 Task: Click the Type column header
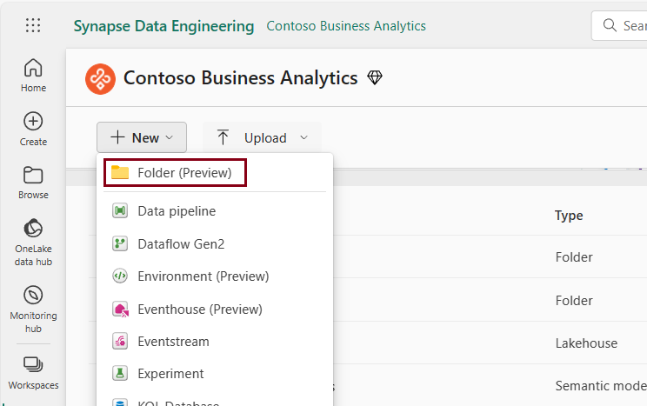(569, 216)
